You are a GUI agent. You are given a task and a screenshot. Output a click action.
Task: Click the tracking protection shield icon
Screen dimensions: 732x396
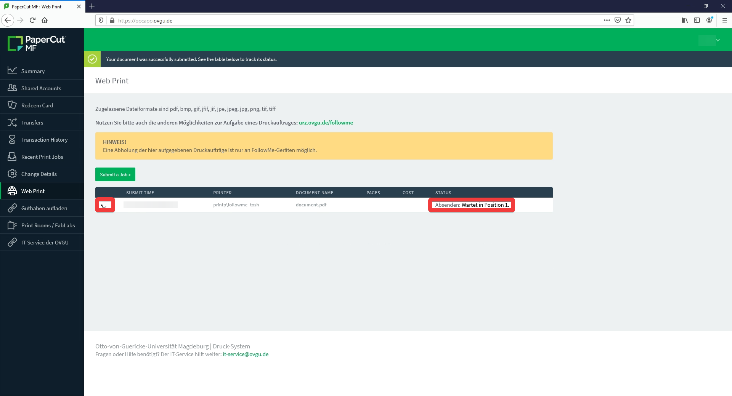101,20
